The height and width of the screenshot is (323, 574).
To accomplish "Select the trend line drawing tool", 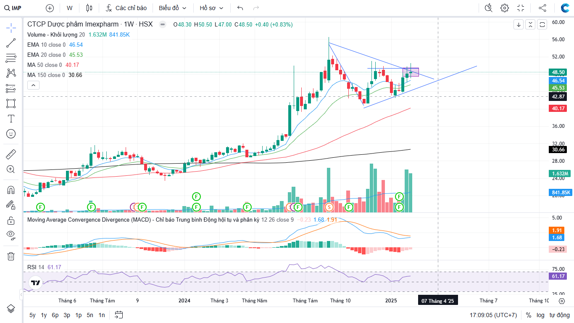I will [x=11, y=43].
